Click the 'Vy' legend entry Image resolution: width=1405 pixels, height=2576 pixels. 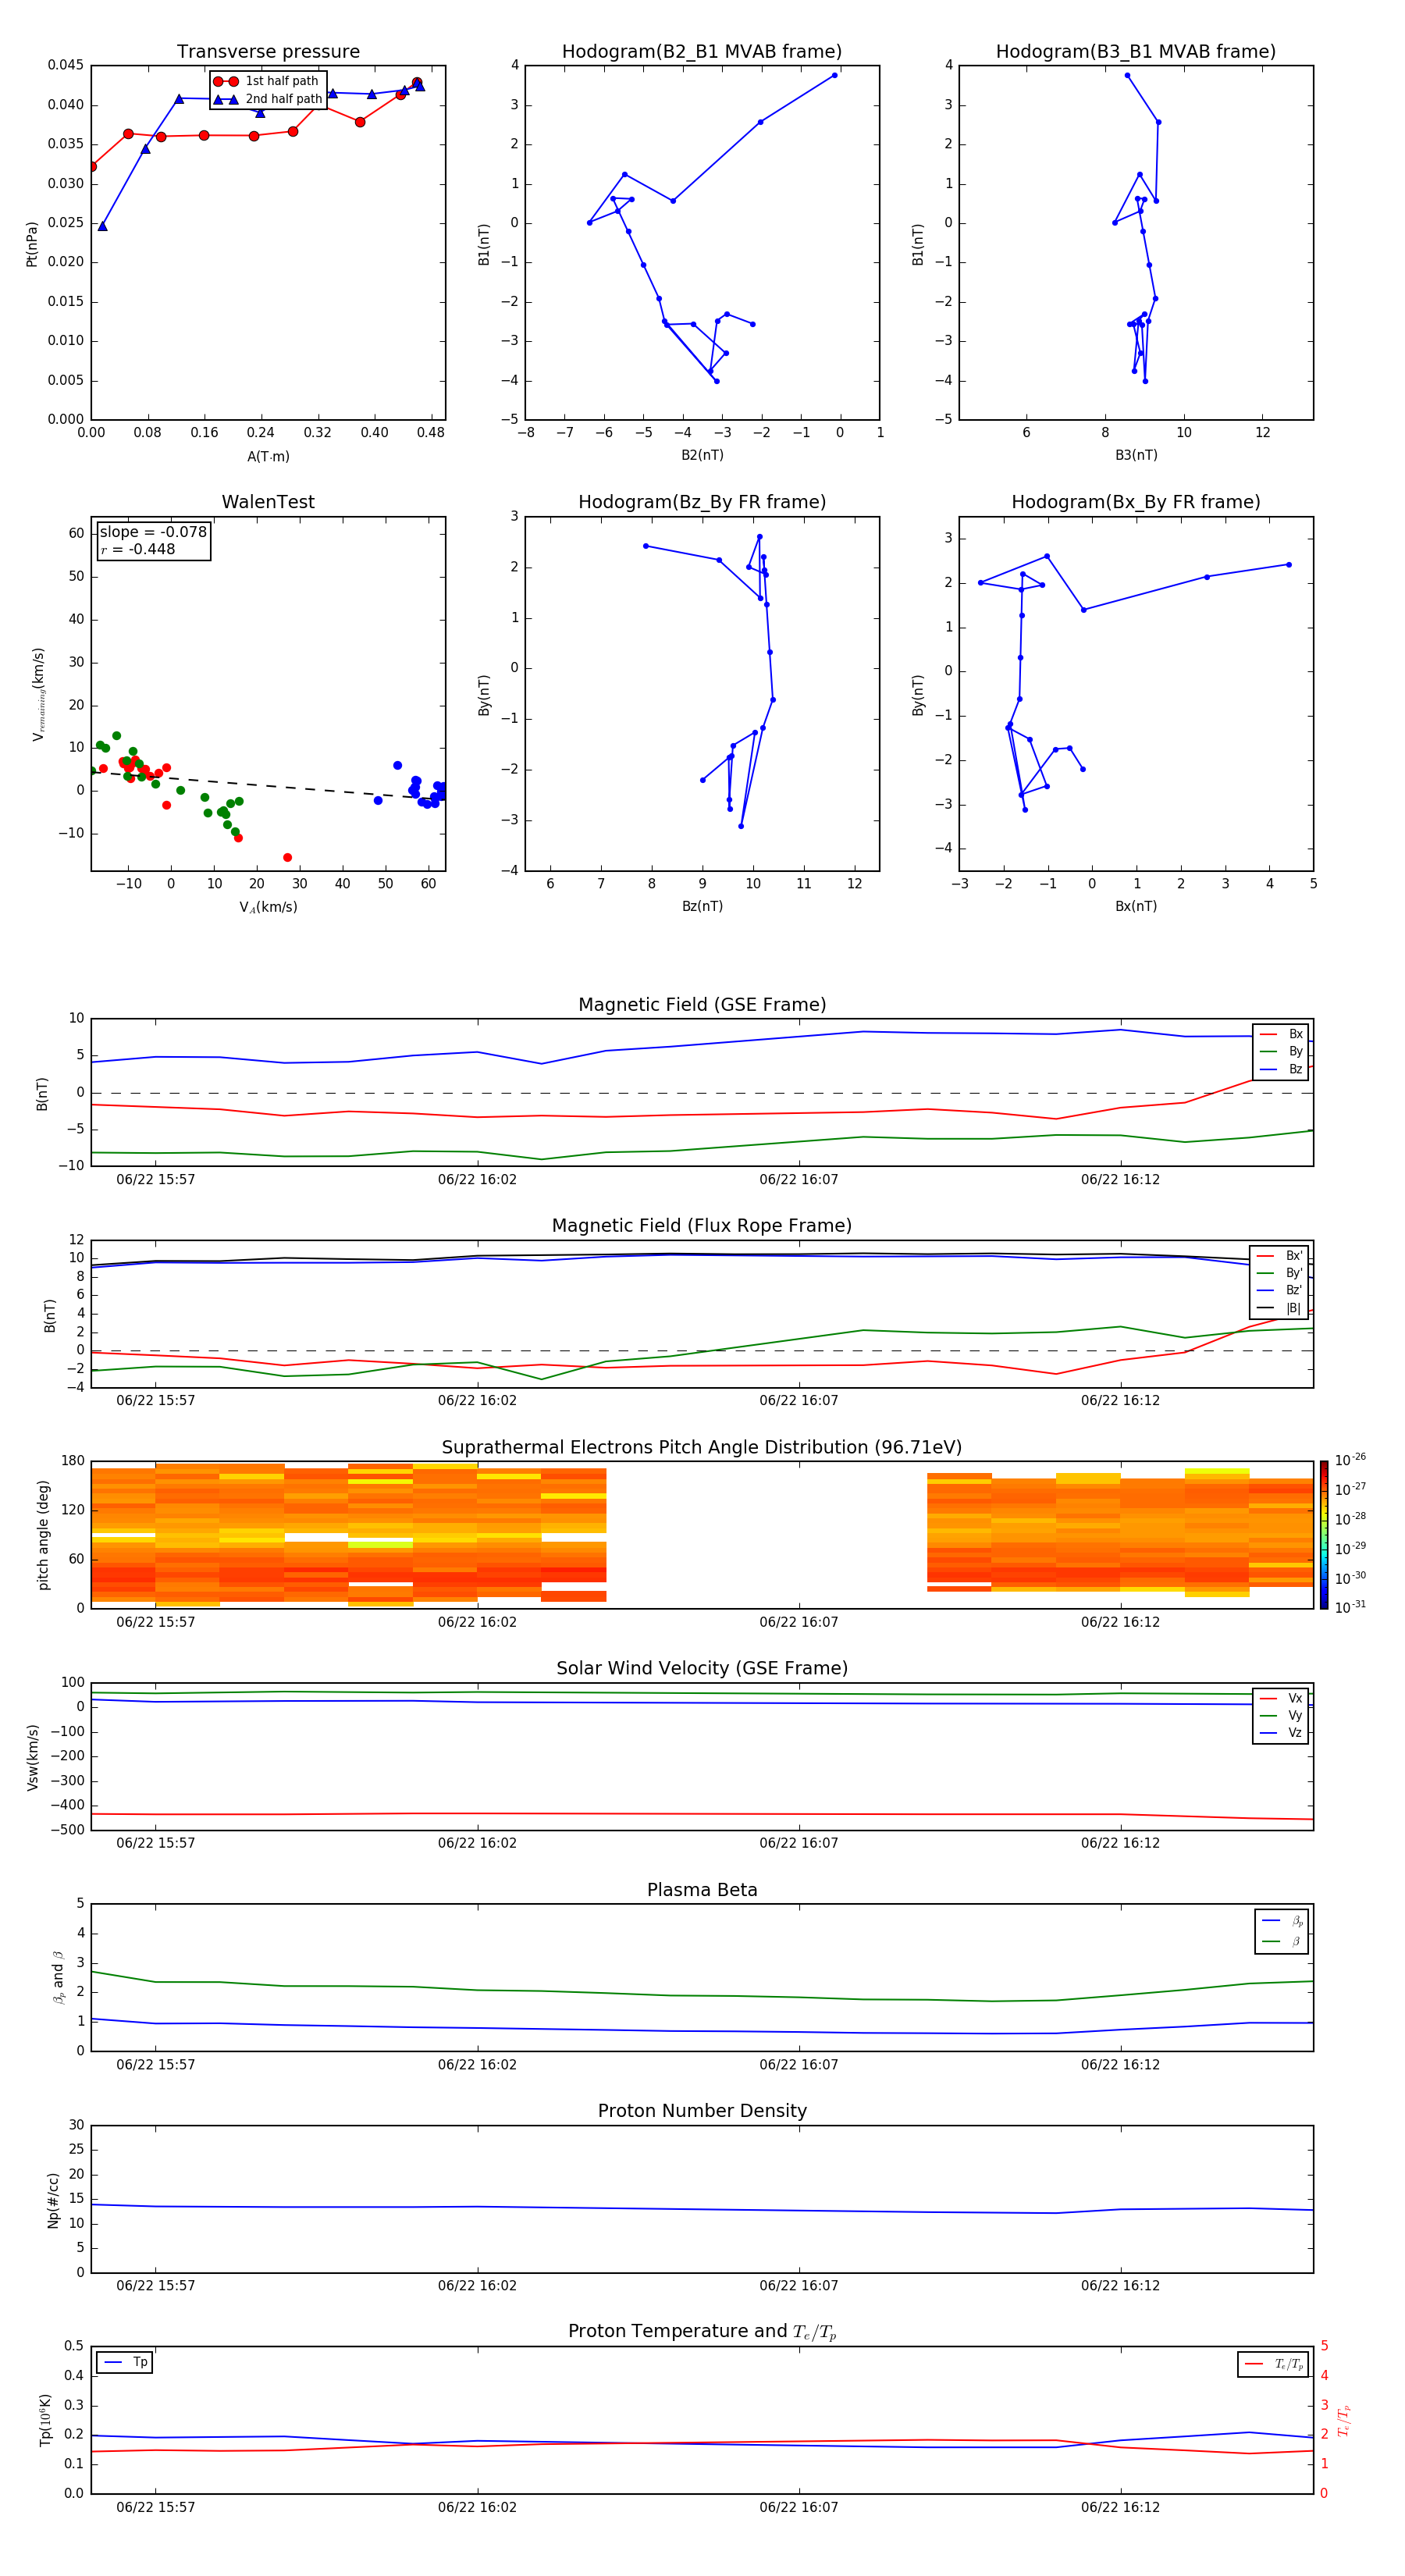(1281, 1715)
